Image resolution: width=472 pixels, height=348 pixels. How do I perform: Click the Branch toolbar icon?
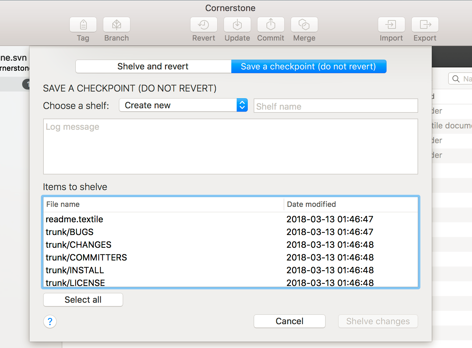pos(117,24)
